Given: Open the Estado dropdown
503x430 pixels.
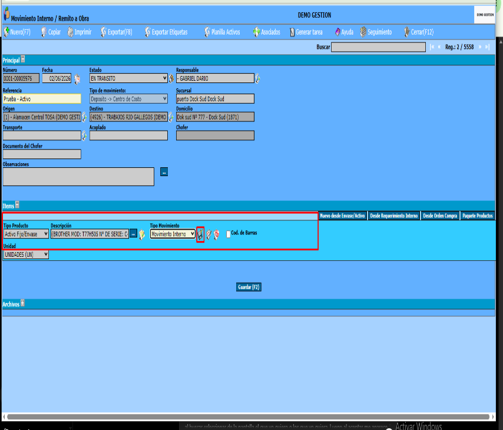Looking at the screenshot, I should coord(128,78).
